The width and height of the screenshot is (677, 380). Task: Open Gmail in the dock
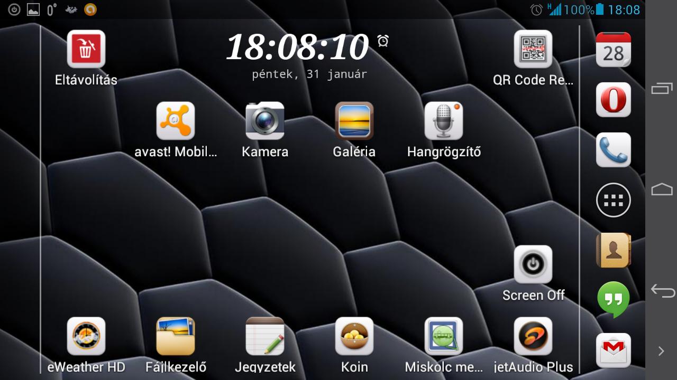(614, 350)
